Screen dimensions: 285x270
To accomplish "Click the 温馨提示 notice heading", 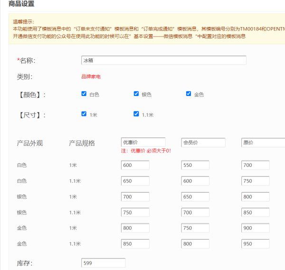I will pos(23,22).
